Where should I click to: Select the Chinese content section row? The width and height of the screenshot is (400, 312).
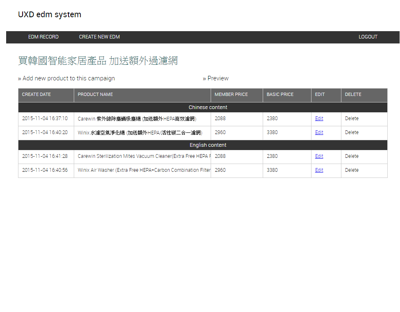pos(203,107)
